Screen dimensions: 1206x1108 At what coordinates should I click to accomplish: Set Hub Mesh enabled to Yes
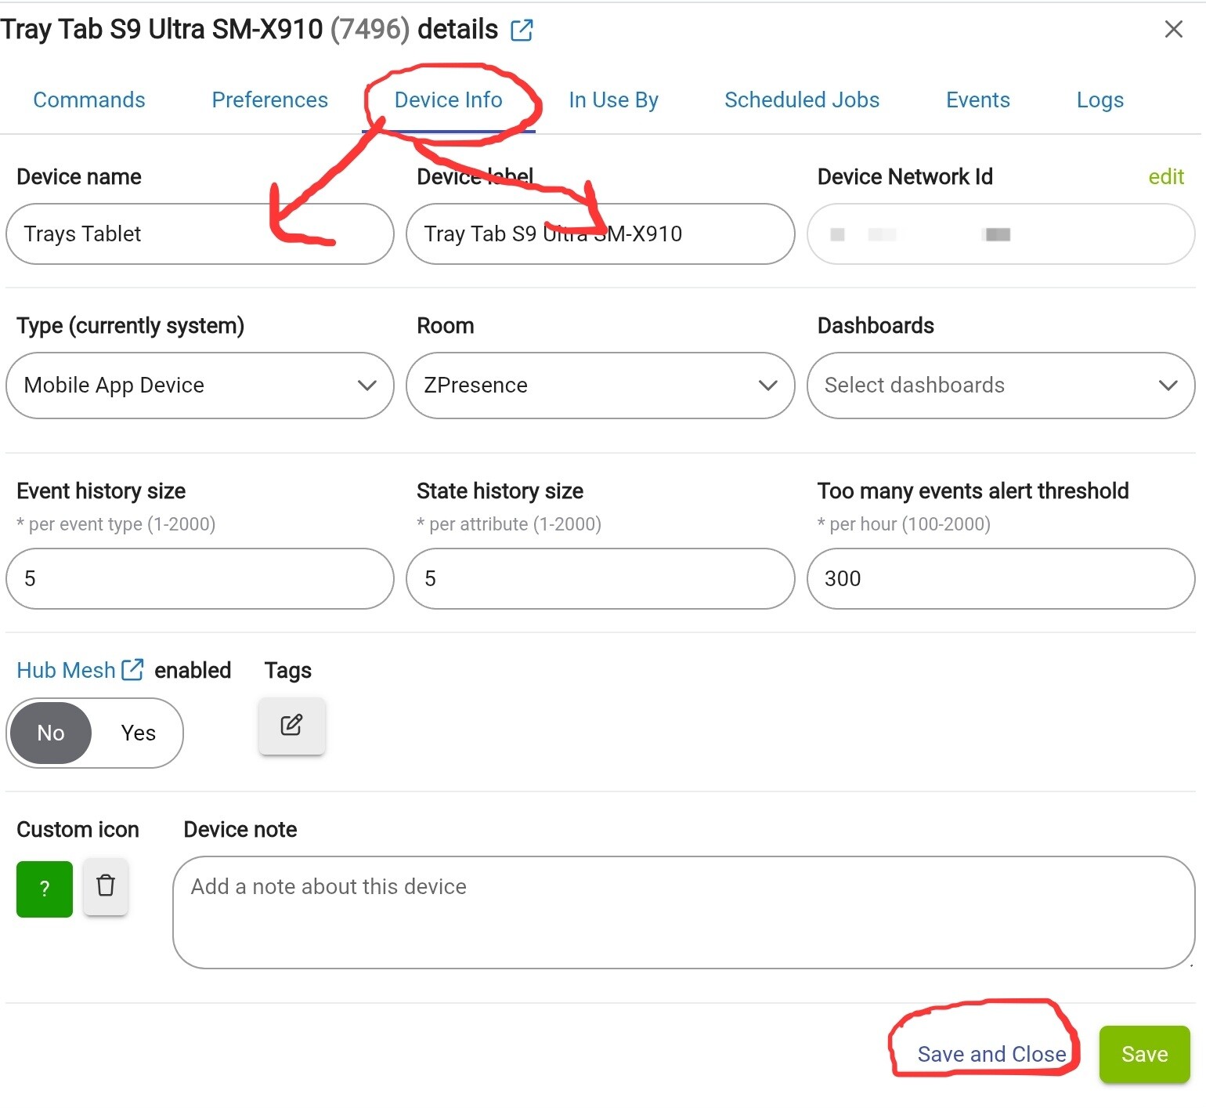coord(138,733)
